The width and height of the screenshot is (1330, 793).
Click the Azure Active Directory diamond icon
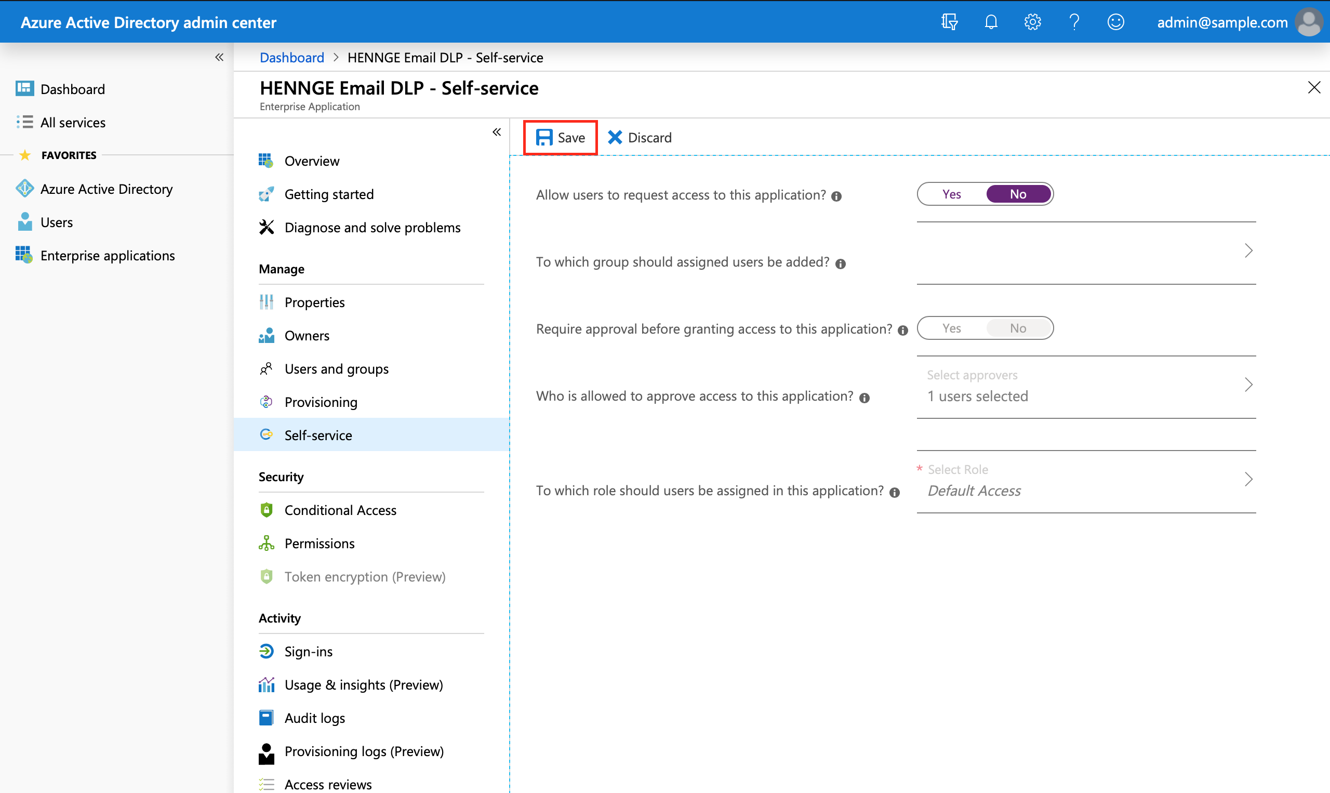(x=24, y=189)
